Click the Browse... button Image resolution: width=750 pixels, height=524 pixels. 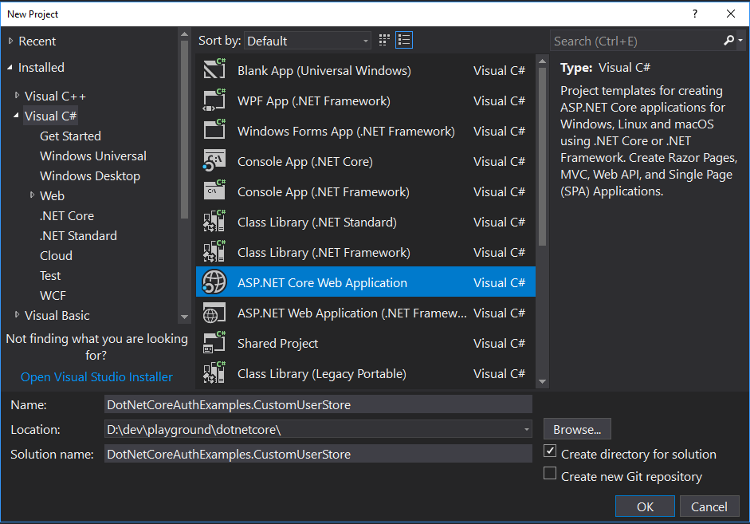(x=577, y=429)
